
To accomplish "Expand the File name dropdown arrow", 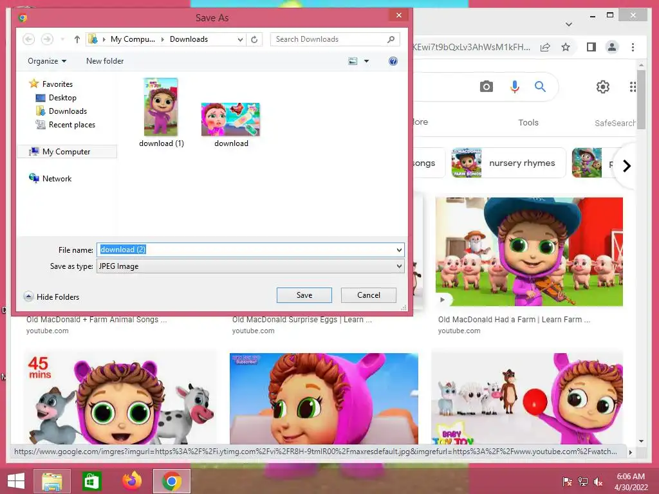I will click(399, 250).
